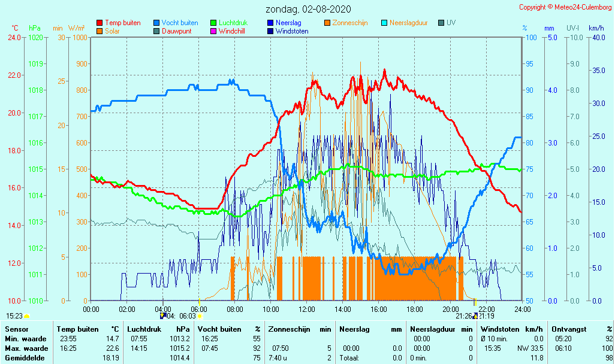Click the Sensor column header in table
The width and height of the screenshot is (615, 364).
[x=16, y=329]
